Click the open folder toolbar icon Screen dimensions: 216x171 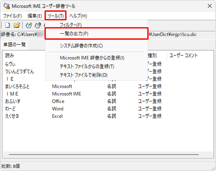click(17, 25)
